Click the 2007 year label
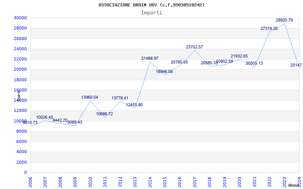The height and width of the screenshot is (189, 303). tap(45, 181)
